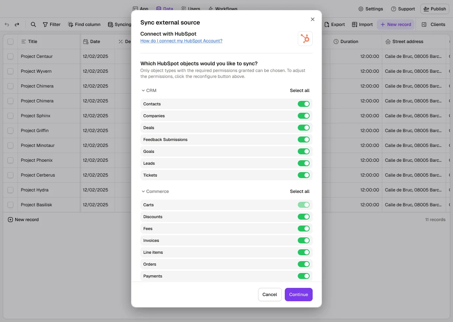The width and height of the screenshot is (453, 322).
Task: Click Project Phoenix date cell 12/02/2025
Action: 97,160
